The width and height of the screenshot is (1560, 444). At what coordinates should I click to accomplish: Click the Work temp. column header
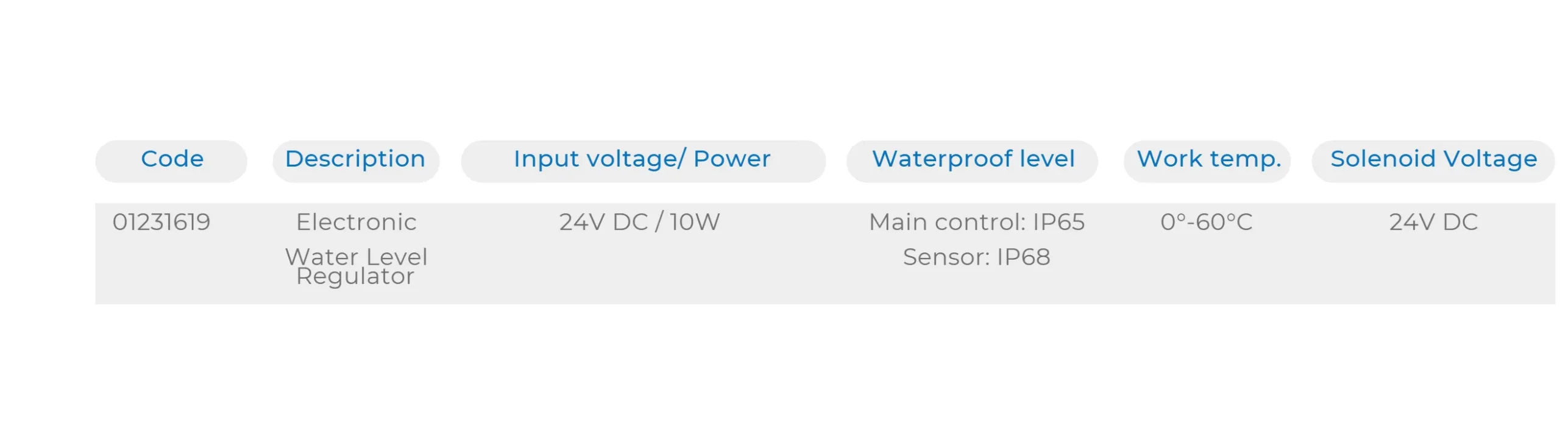coord(1208,159)
